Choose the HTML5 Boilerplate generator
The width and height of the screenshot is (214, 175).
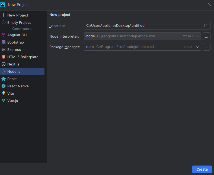(x=22, y=57)
